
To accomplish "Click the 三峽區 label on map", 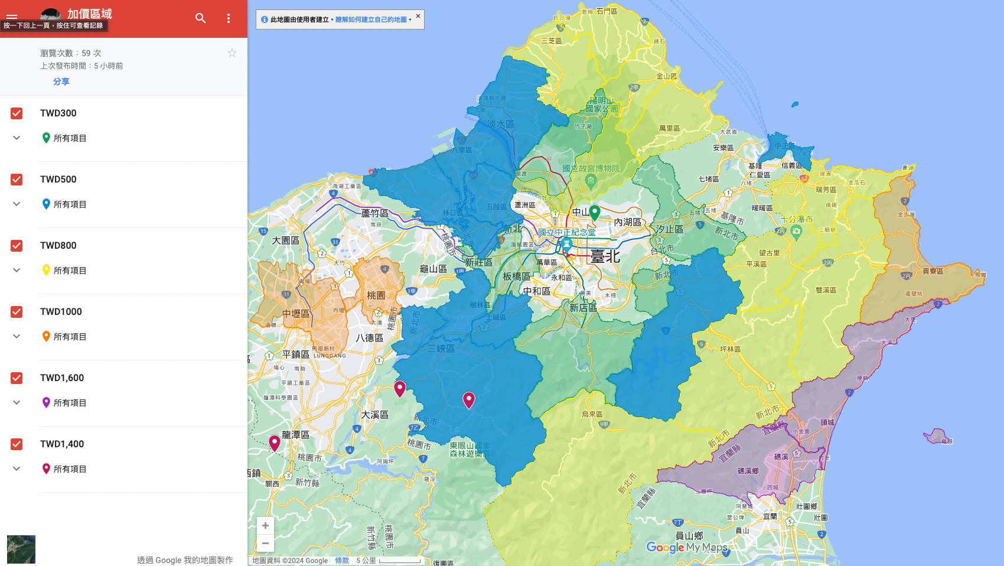I will pos(441,349).
